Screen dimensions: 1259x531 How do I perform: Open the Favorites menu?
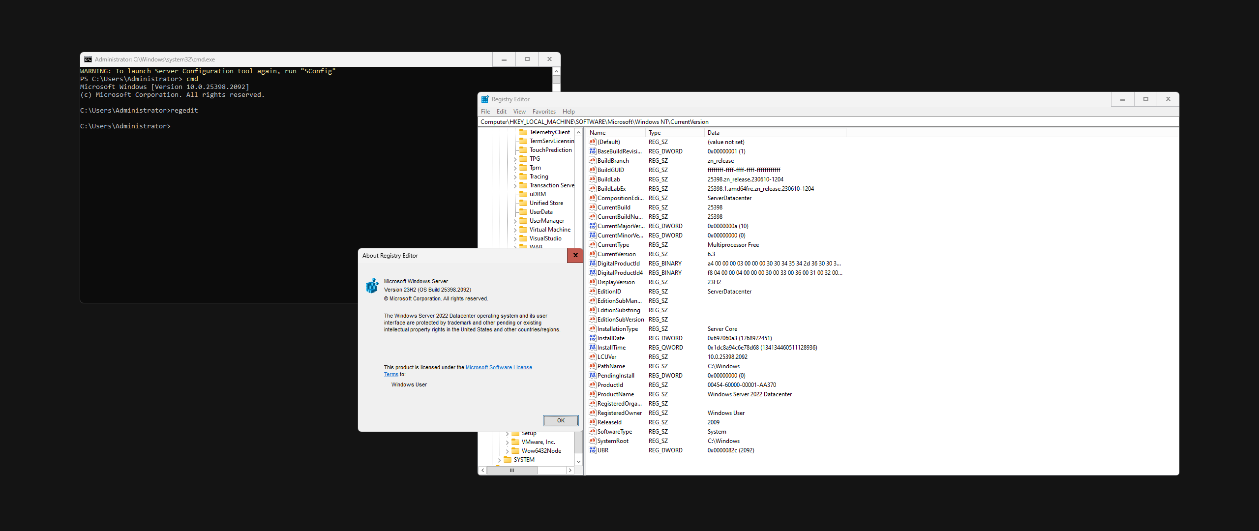pyautogui.click(x=543, y=112)
